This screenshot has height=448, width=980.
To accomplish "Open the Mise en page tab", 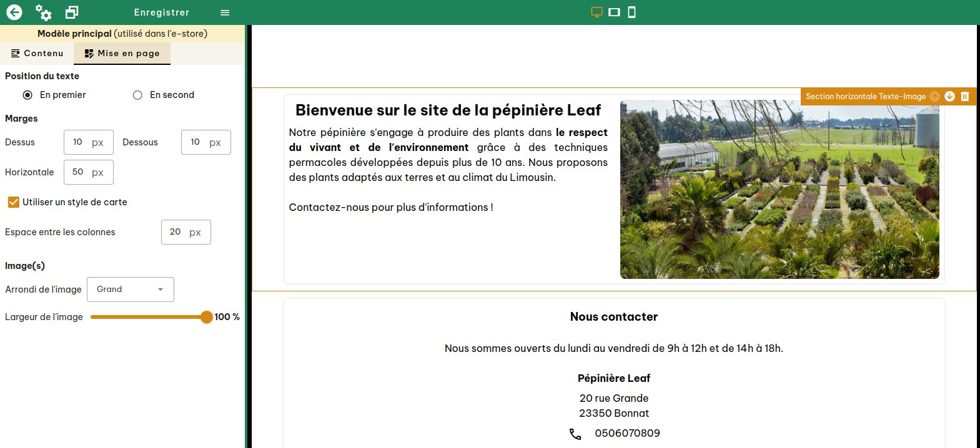I will point(122,54).
